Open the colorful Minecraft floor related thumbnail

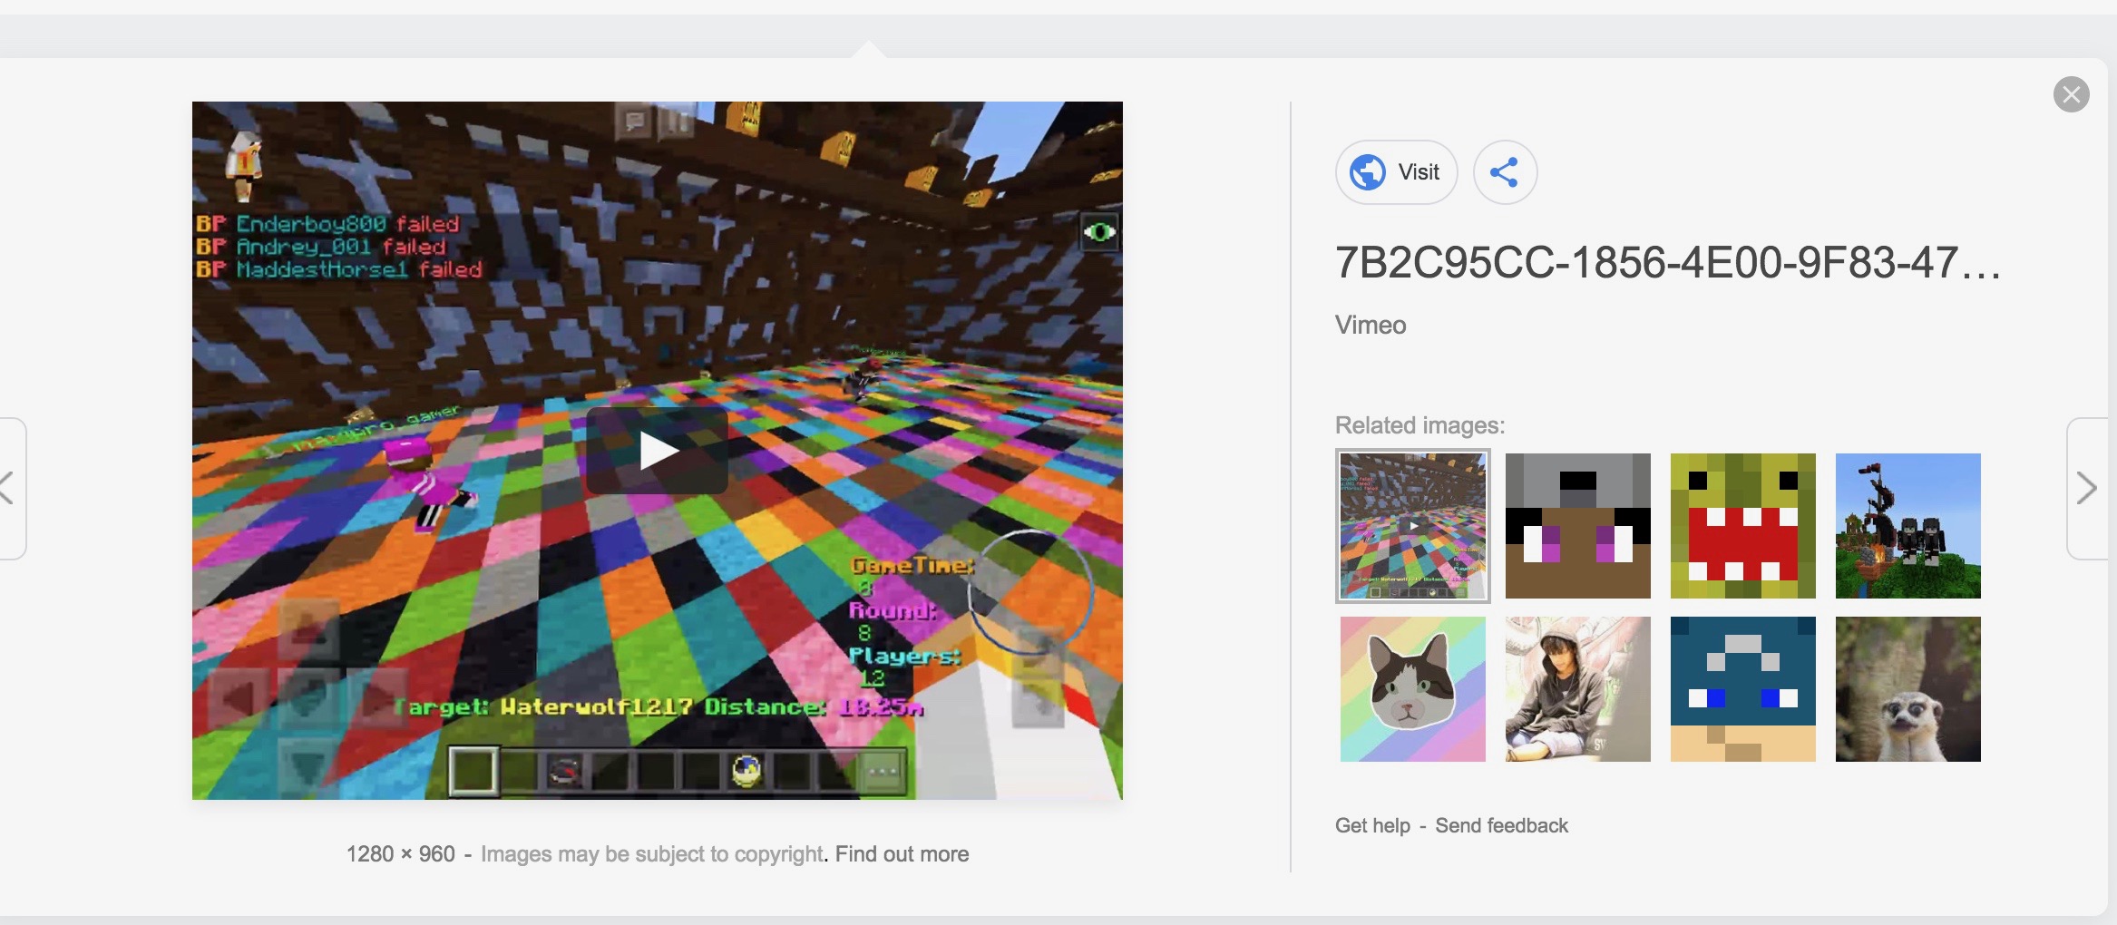pos(1413,526)
